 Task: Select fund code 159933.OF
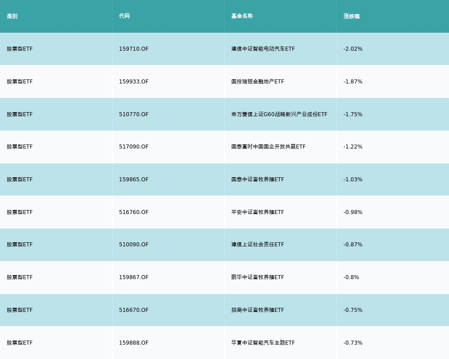(134, 82)
